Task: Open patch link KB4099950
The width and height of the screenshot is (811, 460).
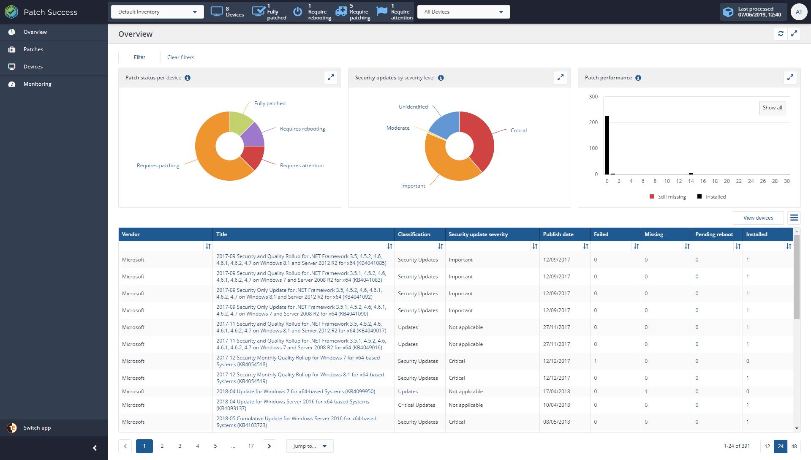Action: tap(296, 392)
